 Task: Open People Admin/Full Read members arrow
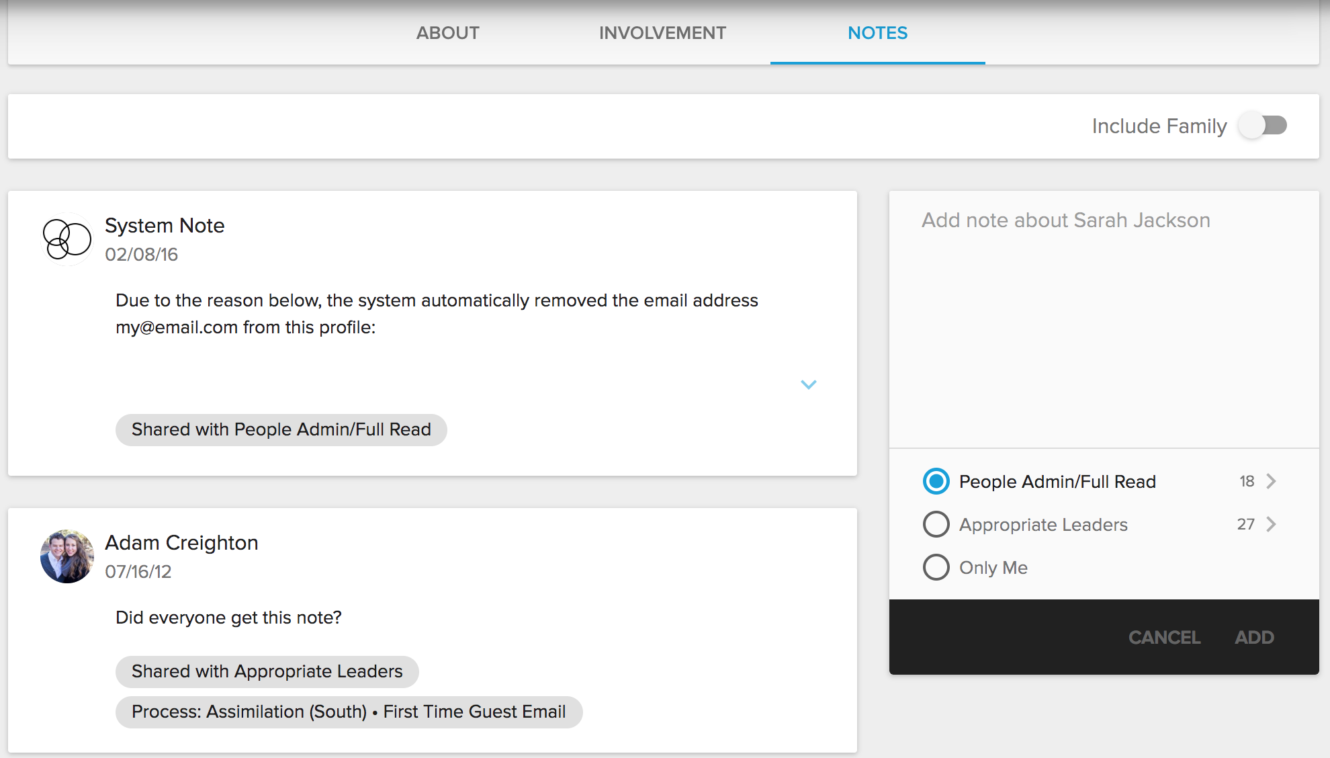1271,481
